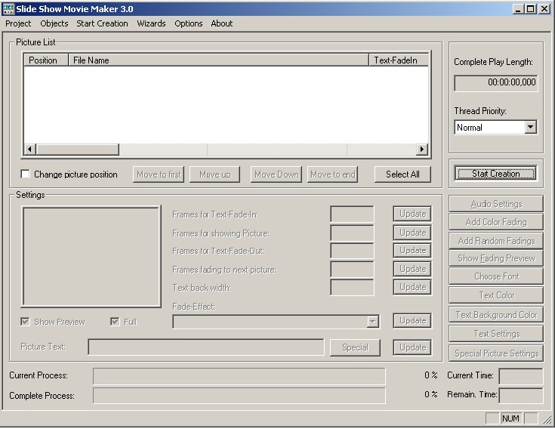Click Update for Frames for Text-Fade-Out
Viewport: 555px width, 429px height.
412,250
